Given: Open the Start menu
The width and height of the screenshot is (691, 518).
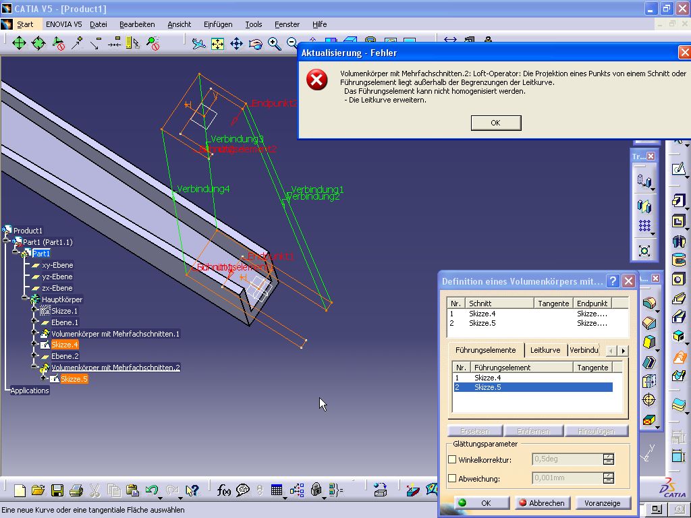Looking at the screenshot, I should point(25,24).
